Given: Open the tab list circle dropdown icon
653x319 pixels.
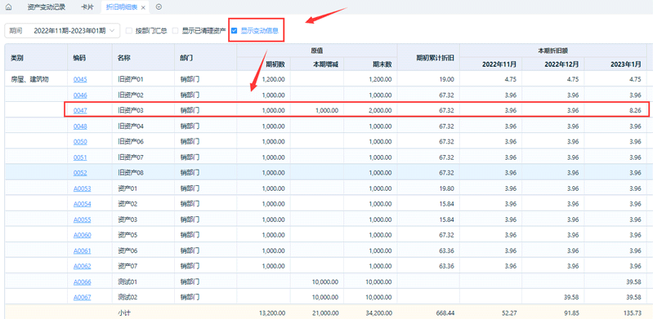Looking at the screenshot, I should [x=159, y=7].
